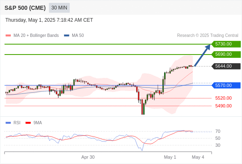Screen dimensions: 242x164
Task: Select the 5644.00 current price tag
Action: 226,66
